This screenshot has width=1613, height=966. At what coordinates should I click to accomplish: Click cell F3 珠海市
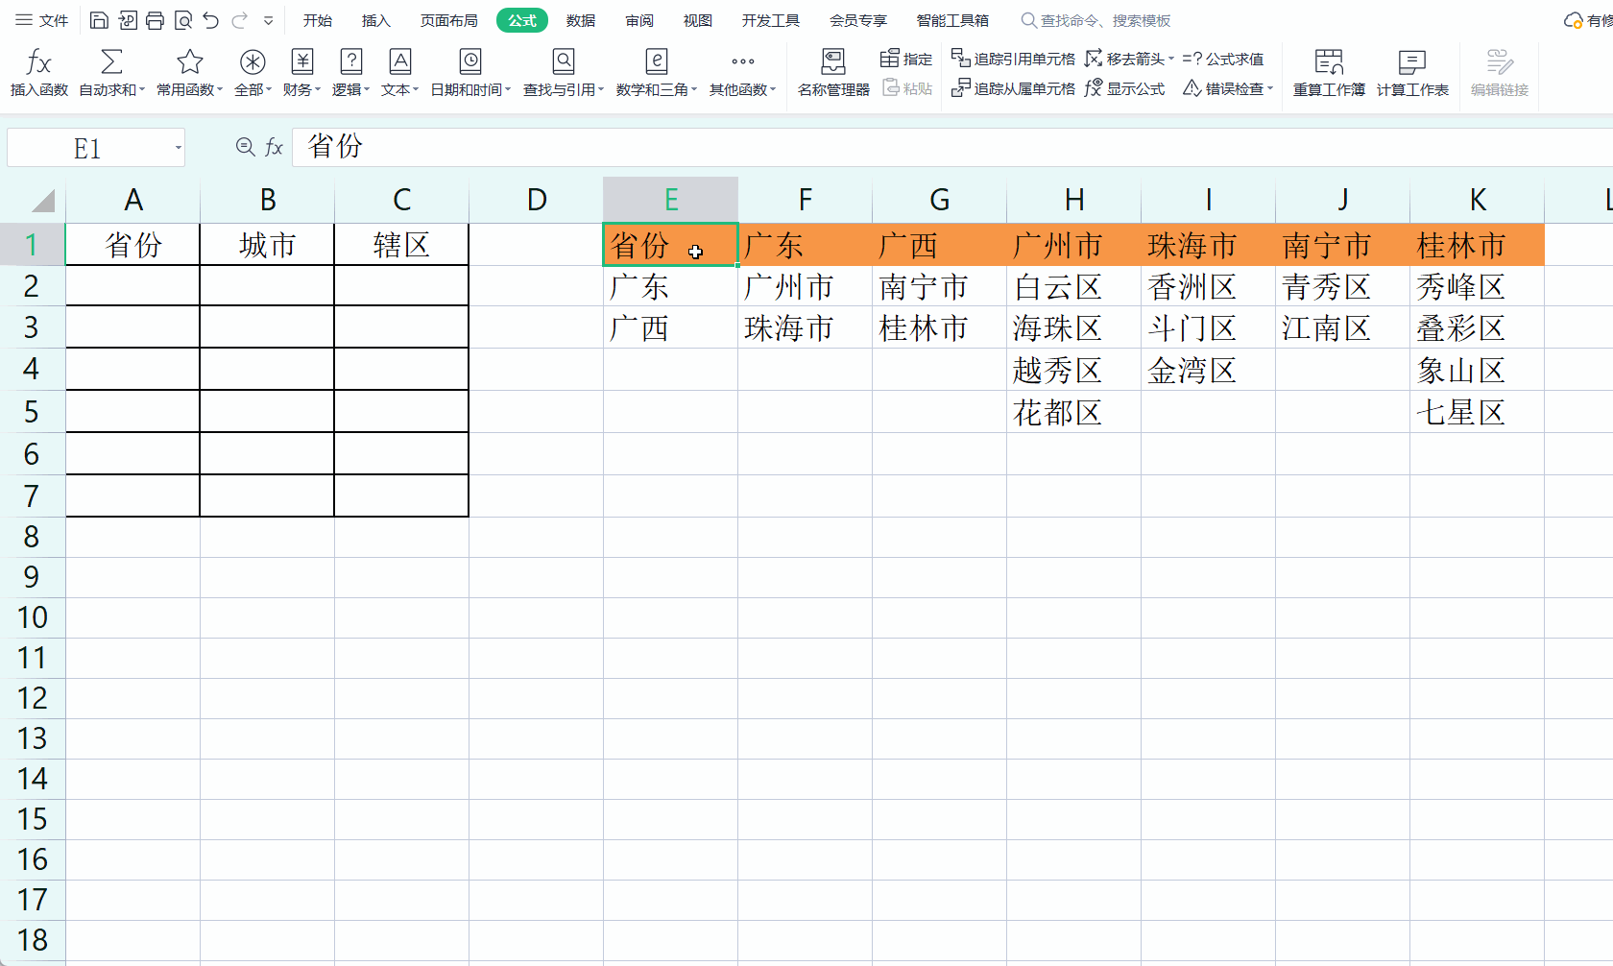805,327
